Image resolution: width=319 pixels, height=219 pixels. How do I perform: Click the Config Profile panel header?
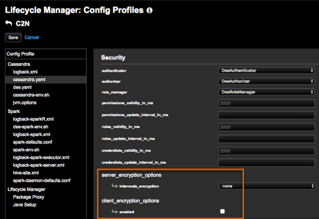tap(46, 54)
